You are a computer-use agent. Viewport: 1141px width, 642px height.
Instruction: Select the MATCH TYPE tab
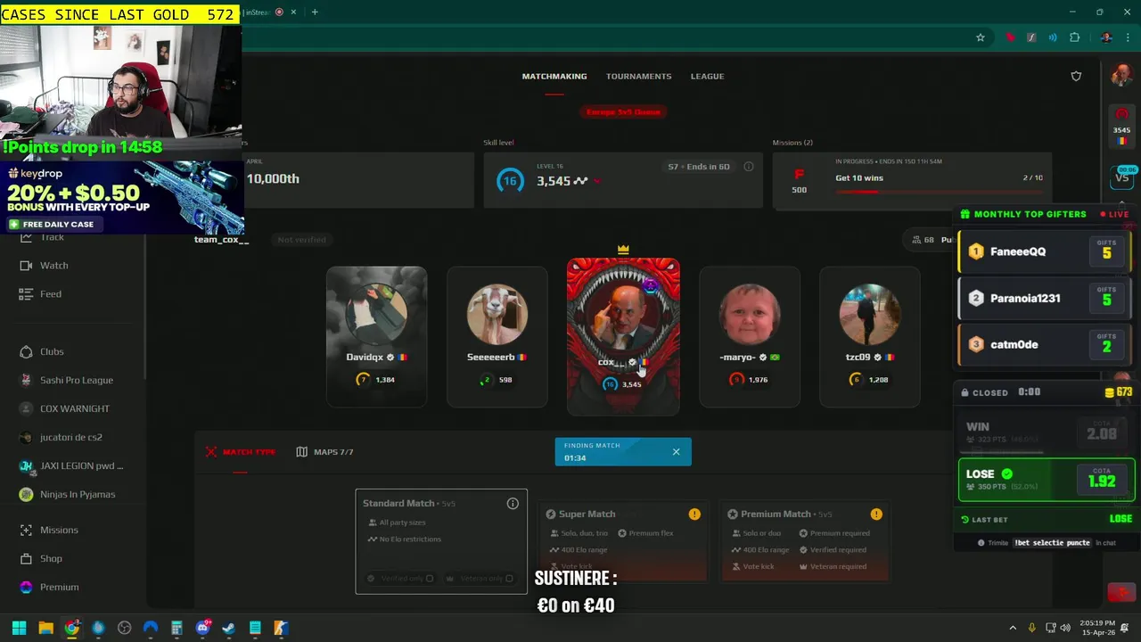point(241,451)
